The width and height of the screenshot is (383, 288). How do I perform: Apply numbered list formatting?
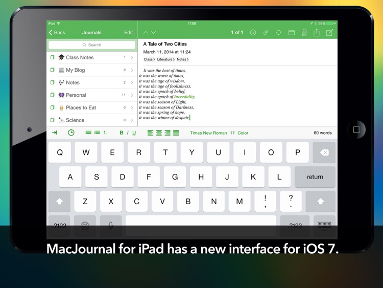click(x=105, y=132)
